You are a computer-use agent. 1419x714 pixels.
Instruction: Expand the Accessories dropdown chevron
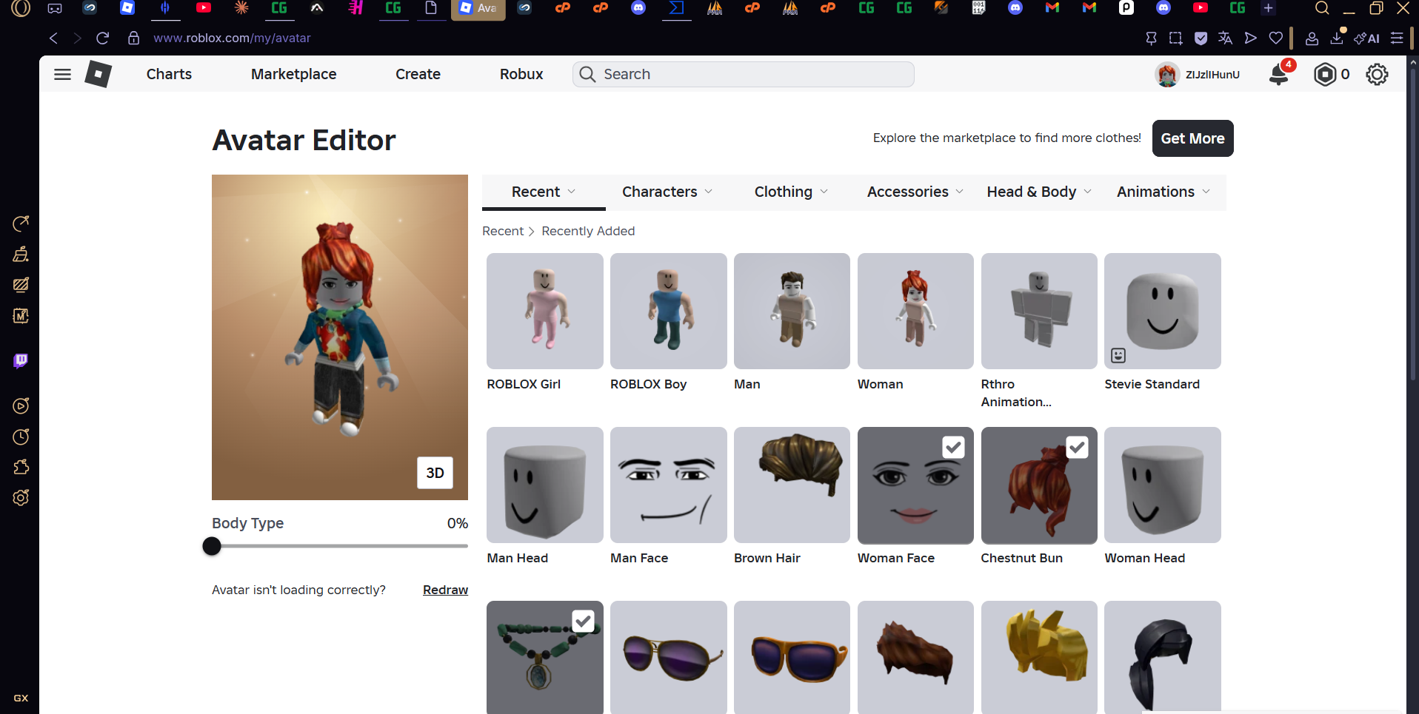tap(960, 192)
